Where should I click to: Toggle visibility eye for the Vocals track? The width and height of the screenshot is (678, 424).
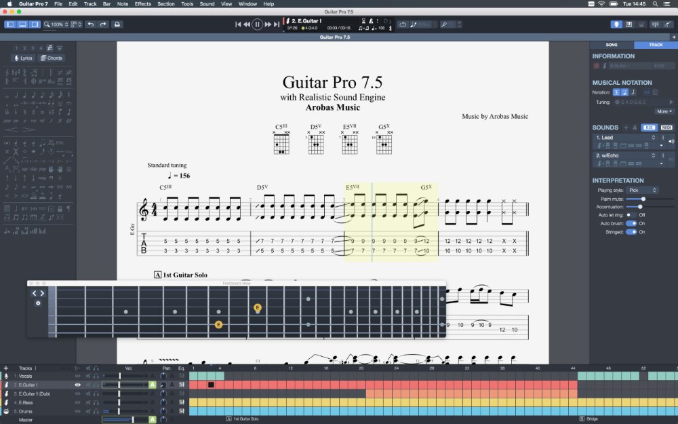pos(77,376)
